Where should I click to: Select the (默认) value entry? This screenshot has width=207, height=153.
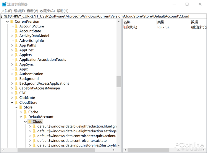pyautogui.click(x=132, y=27)
